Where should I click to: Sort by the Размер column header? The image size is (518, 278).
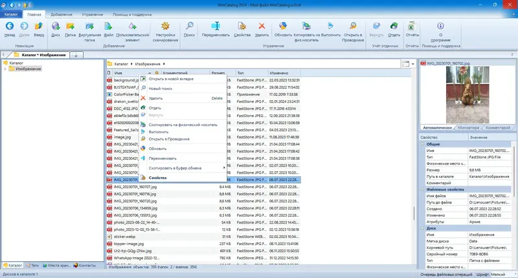(x=222, y=73)
